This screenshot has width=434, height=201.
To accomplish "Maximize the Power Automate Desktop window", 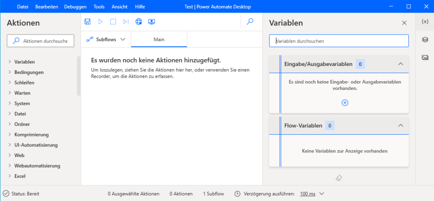I will point(409,7).
